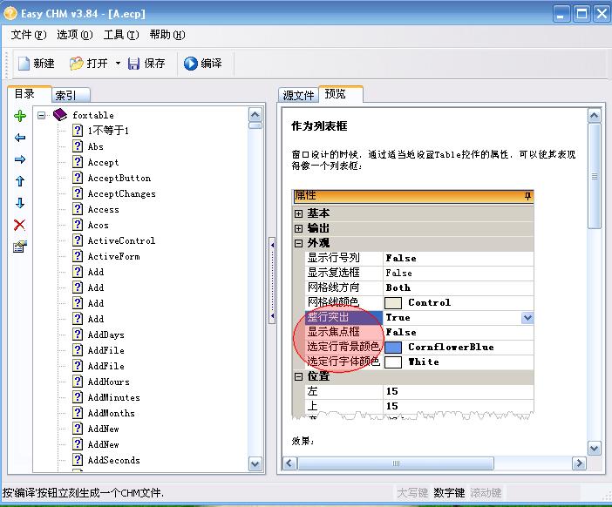Image resolution: width=612 pixels, height=507 pixels.
Task: Collapse the 位置 property group
Action: click(x=298, y=376)
